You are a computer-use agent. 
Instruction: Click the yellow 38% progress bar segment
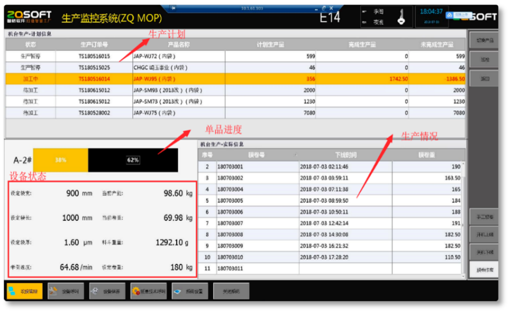(61, 159)
